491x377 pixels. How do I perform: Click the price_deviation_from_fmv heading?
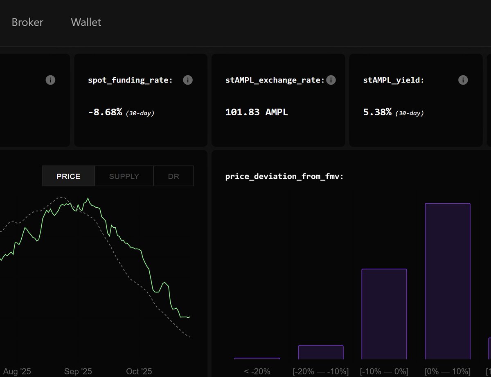284,176
